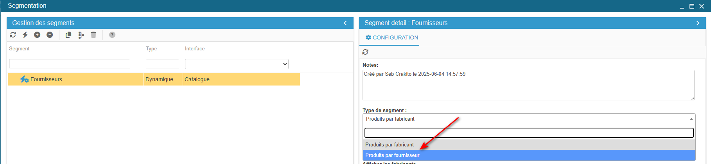Viewport: 711px width, 164px height.
Task: Click inside the Notes text area
Action: pos(528,85)
